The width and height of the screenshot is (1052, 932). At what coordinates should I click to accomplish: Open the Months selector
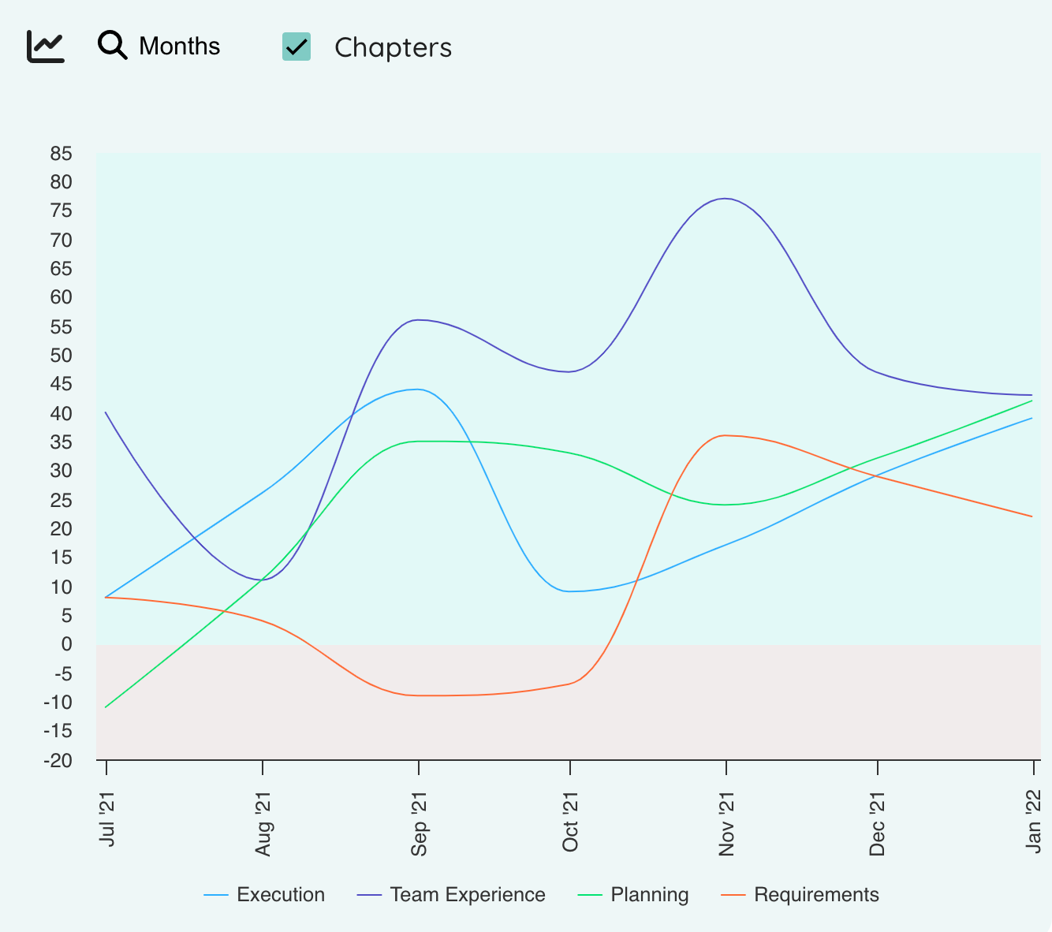(179, 46)
